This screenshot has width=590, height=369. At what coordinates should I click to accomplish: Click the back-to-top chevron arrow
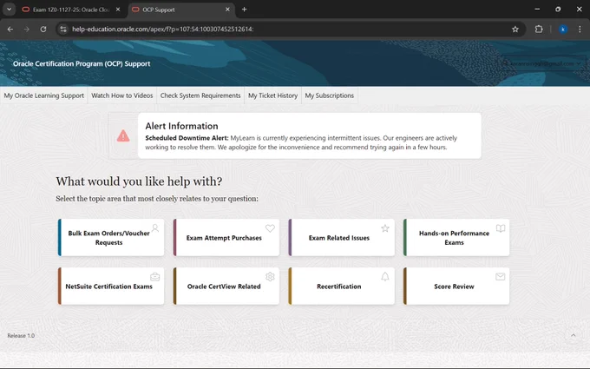(x=573, y=335)
